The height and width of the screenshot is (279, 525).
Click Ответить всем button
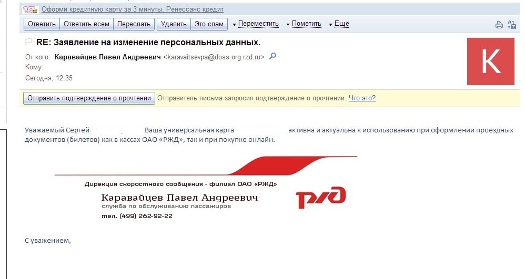point(86,24)
